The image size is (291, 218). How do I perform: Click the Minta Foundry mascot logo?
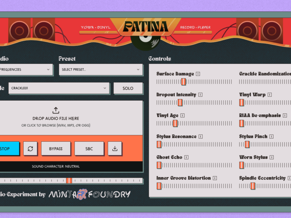[x=82, y=194]
